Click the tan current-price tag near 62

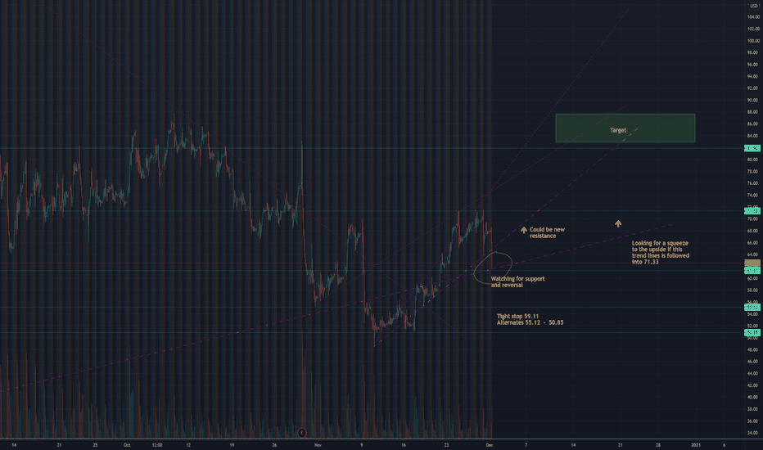(x=752, y=263)
